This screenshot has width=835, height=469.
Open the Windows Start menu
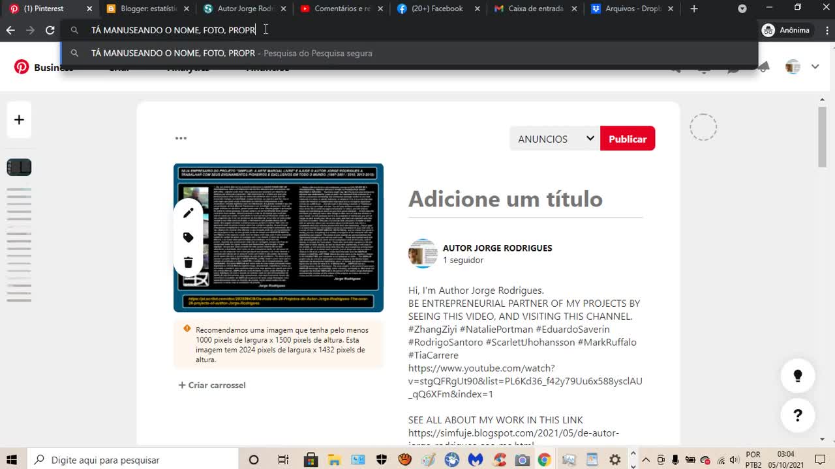(12, 460)
